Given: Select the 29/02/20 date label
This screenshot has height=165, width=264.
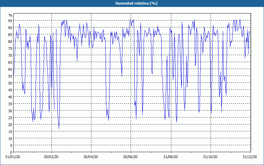Looking at the screenshot, I should [x=51, y=157].
